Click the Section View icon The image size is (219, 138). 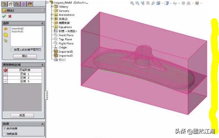click(x=148, y=3)
